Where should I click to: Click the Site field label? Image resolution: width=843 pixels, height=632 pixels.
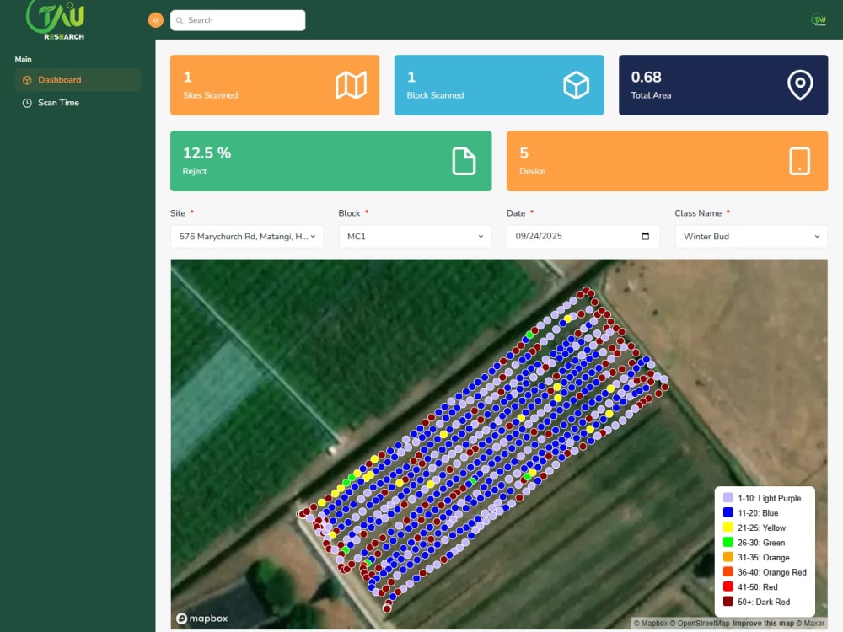(x=178, y=213)
